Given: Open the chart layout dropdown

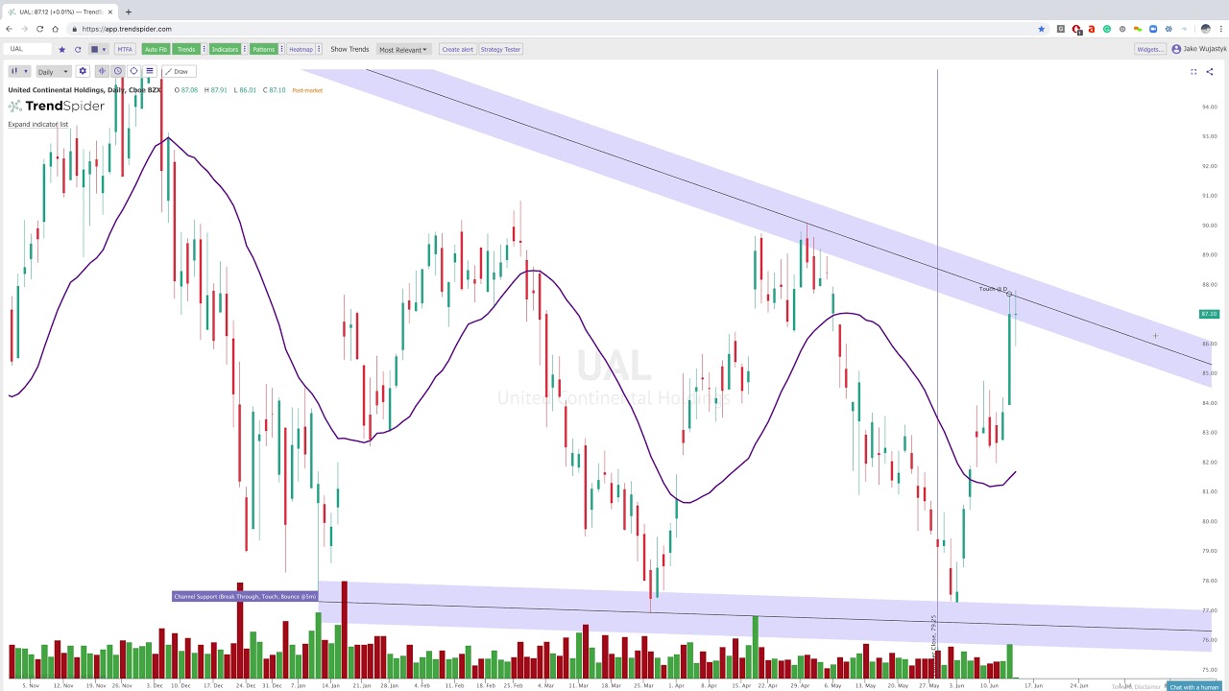Looking at the screenshot, I should [98, 49].
